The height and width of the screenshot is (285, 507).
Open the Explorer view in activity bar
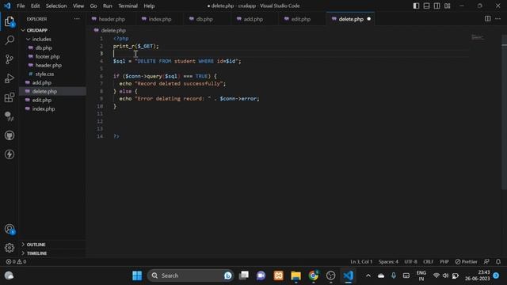tap(10, 21)
